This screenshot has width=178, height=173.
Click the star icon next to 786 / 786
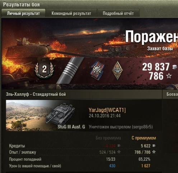tap(154, 152)
